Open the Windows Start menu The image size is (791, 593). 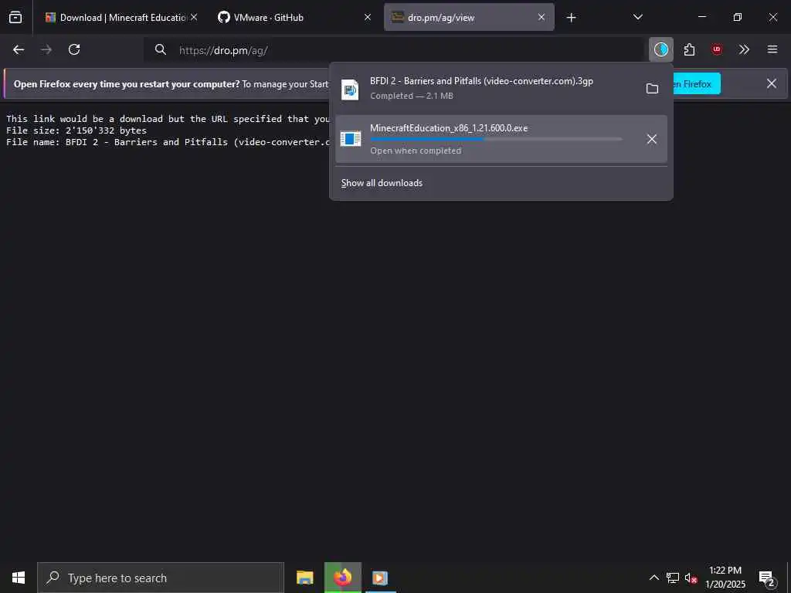pyautogui.click(x=19, y=578)
